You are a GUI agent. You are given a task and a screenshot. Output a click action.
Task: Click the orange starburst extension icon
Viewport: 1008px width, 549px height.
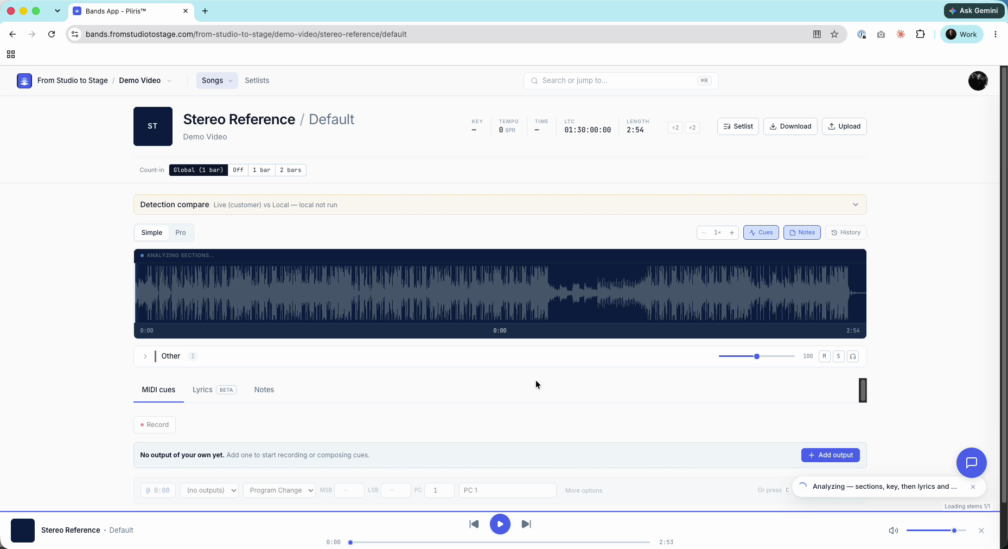tap(901, 34)
